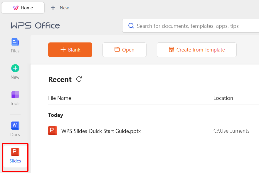
Task: Select the Slides sidebar icon
Action: coord(15,155)
